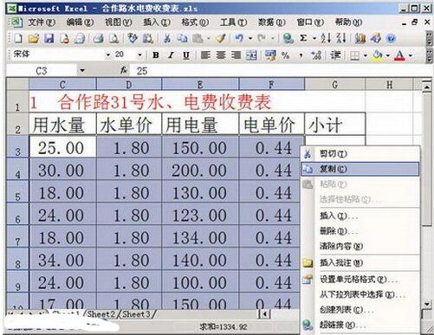Expand the Borders dropdown arrow
This screenshot has width=434, height=335.
pyautogui.click(x=366, y=55)
